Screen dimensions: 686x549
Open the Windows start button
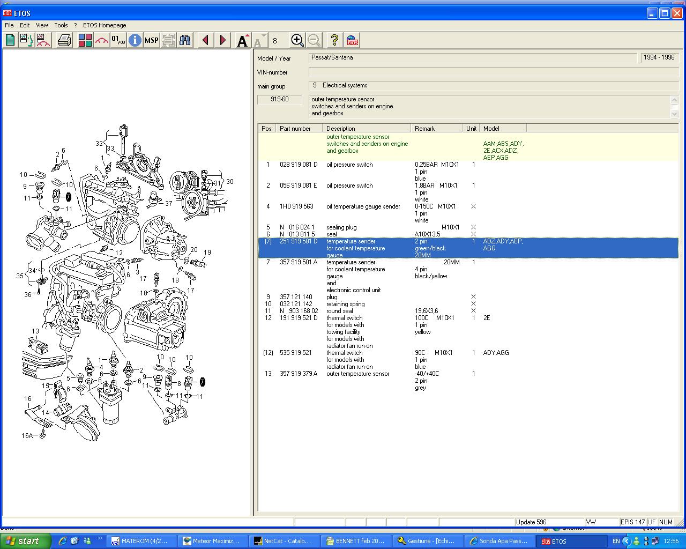[26, 541]
